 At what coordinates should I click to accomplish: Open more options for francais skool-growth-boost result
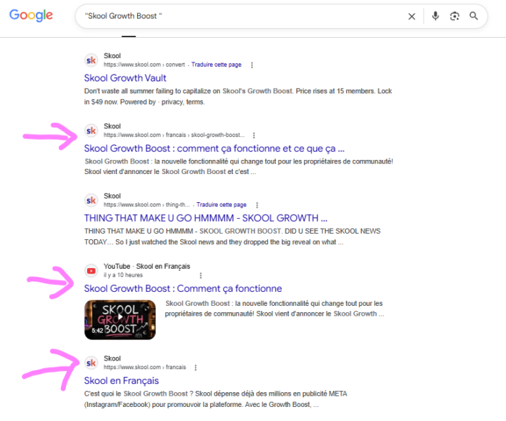254,135
